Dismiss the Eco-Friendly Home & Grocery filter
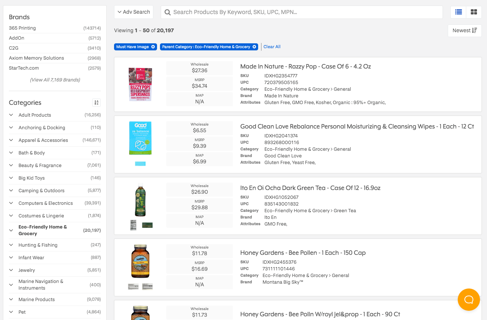The image size is (487, 320). pyautogui.click(x=254, y=47)
